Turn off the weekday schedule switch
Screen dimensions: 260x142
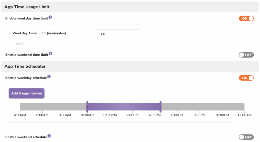(x=246, y=78)
